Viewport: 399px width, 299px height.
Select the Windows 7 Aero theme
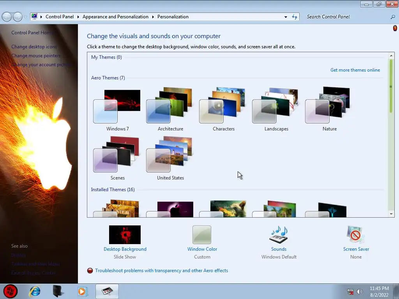point(117,110)
